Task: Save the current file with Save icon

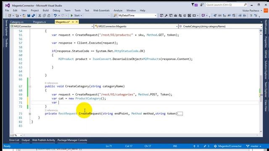Action: pos(29,16)
